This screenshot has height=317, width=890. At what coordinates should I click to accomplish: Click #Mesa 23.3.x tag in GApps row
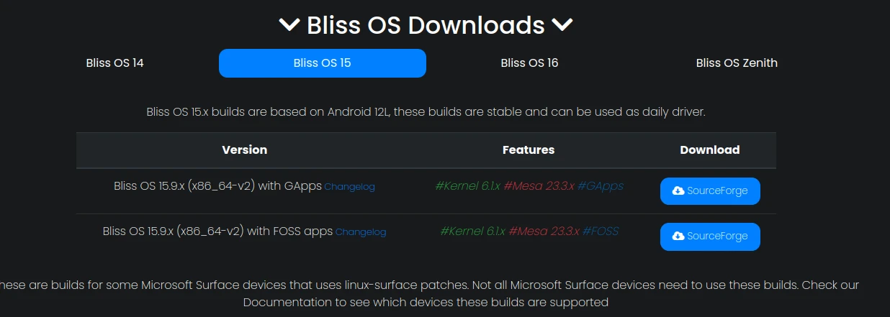pos(539,186)
